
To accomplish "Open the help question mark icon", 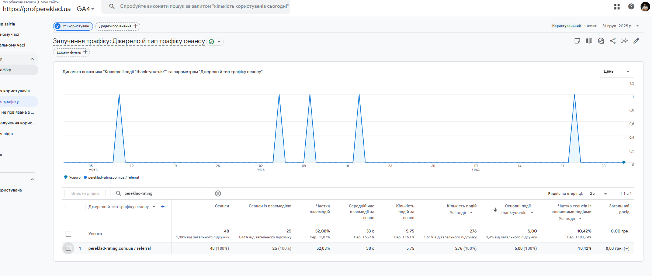I will tap(631, 7).
